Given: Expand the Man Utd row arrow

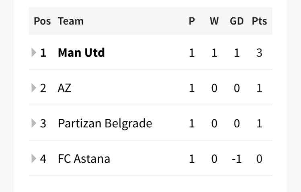Looking at the screenshot, I should pos(34,53).
